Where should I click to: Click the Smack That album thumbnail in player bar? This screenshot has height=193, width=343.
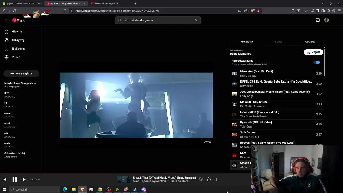(124, 179)
